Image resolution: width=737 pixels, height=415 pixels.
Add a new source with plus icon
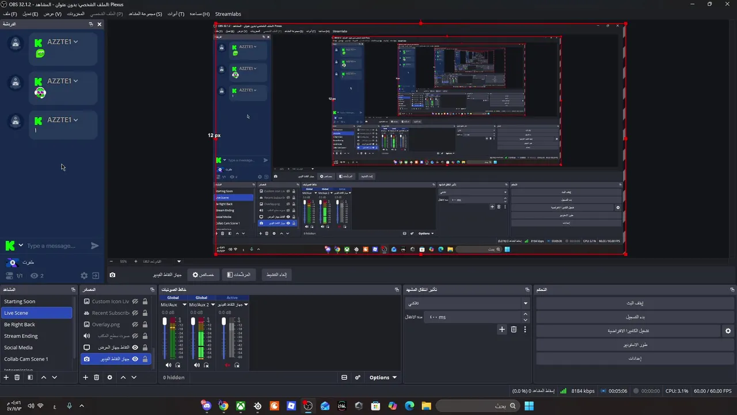click(85, 378)
